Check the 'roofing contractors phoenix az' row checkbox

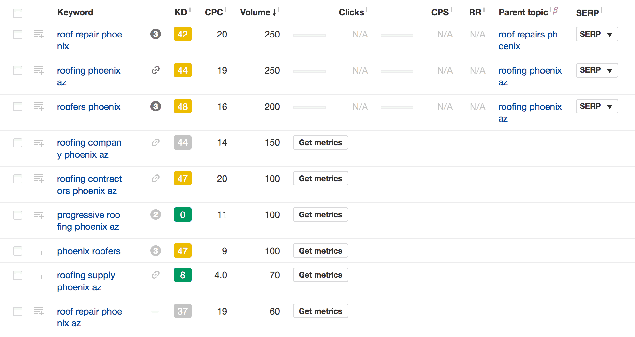point(18,179)
